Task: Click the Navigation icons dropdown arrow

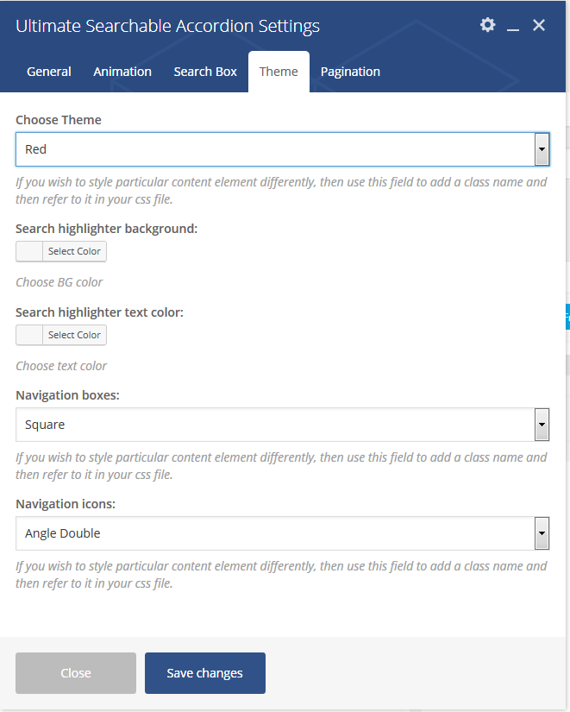Action: pos(542,533)
